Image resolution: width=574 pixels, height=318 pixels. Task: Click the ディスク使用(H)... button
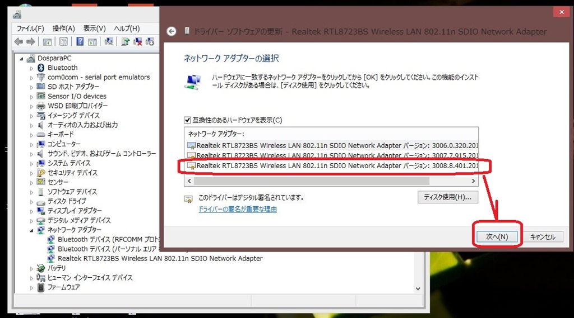[448, 197]
